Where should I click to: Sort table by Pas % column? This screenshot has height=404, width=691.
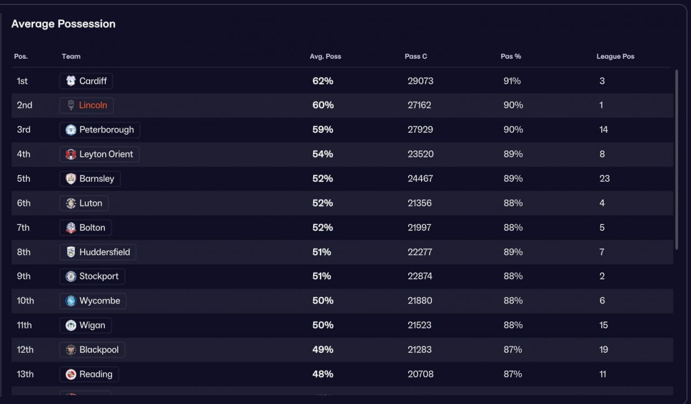[x=511, y=56]
